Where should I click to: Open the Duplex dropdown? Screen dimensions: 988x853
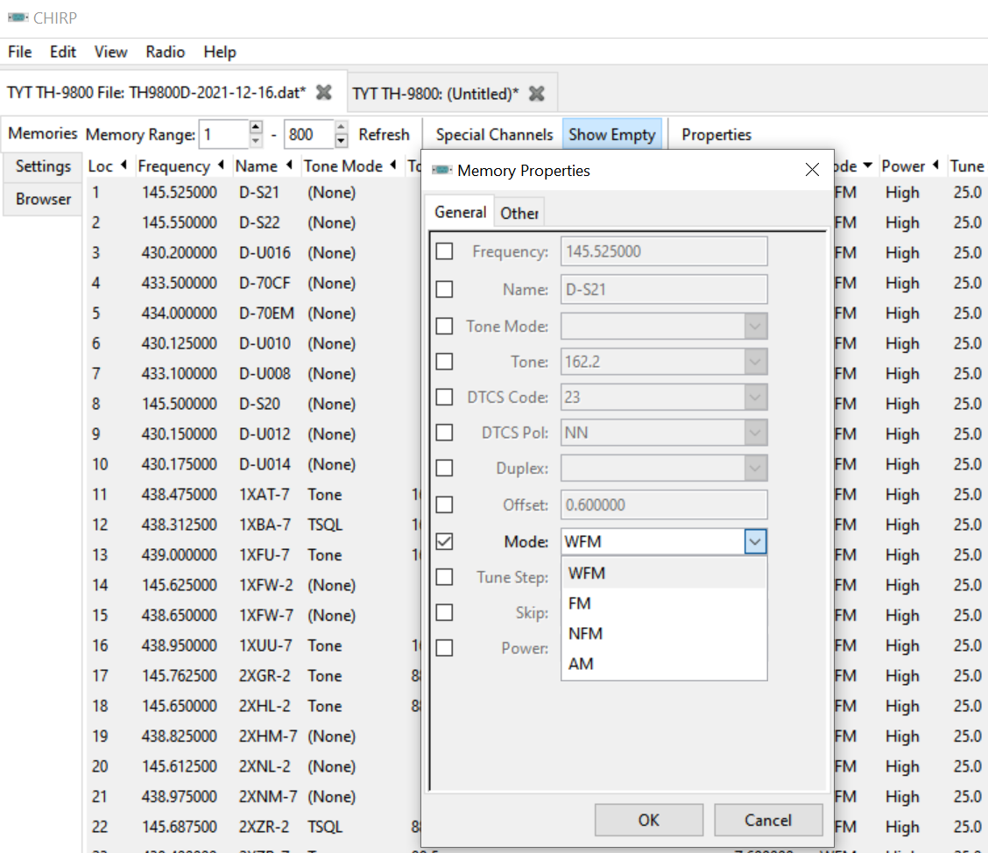[x=755, y=468]
